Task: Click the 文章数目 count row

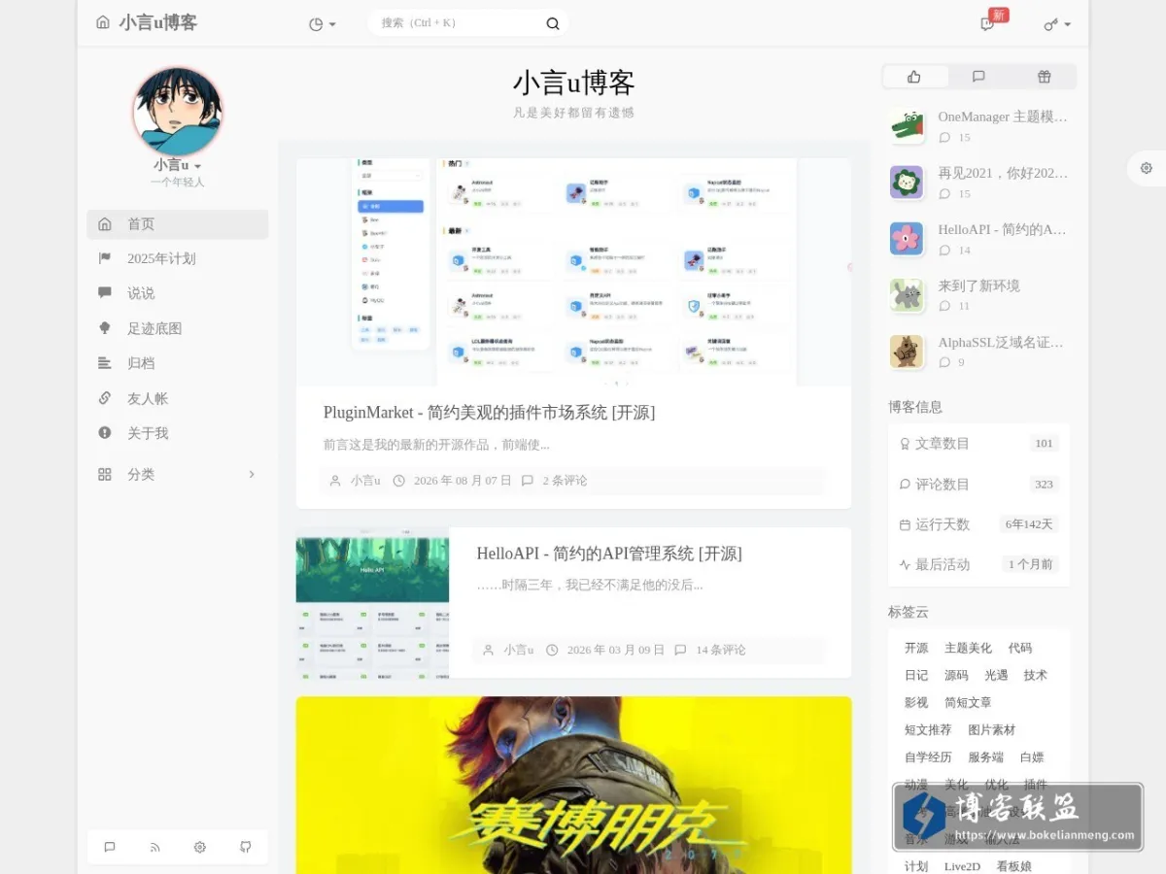Action: click(x=978, y=444)
